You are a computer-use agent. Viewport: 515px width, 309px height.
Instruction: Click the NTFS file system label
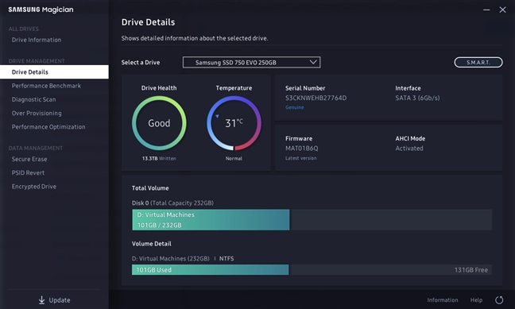click(x=227, y=259)
